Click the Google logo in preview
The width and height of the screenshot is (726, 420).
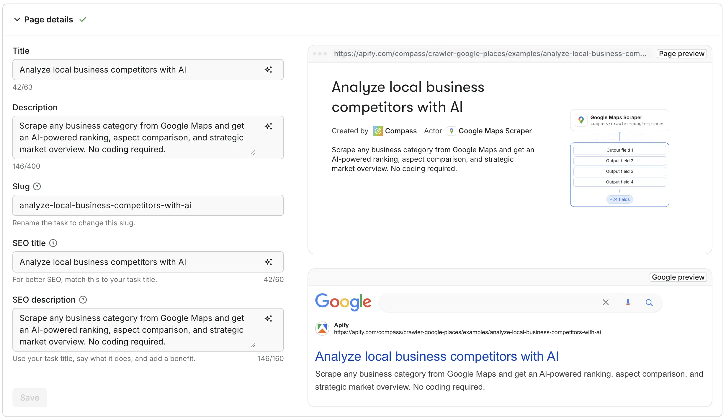point(343,302)
